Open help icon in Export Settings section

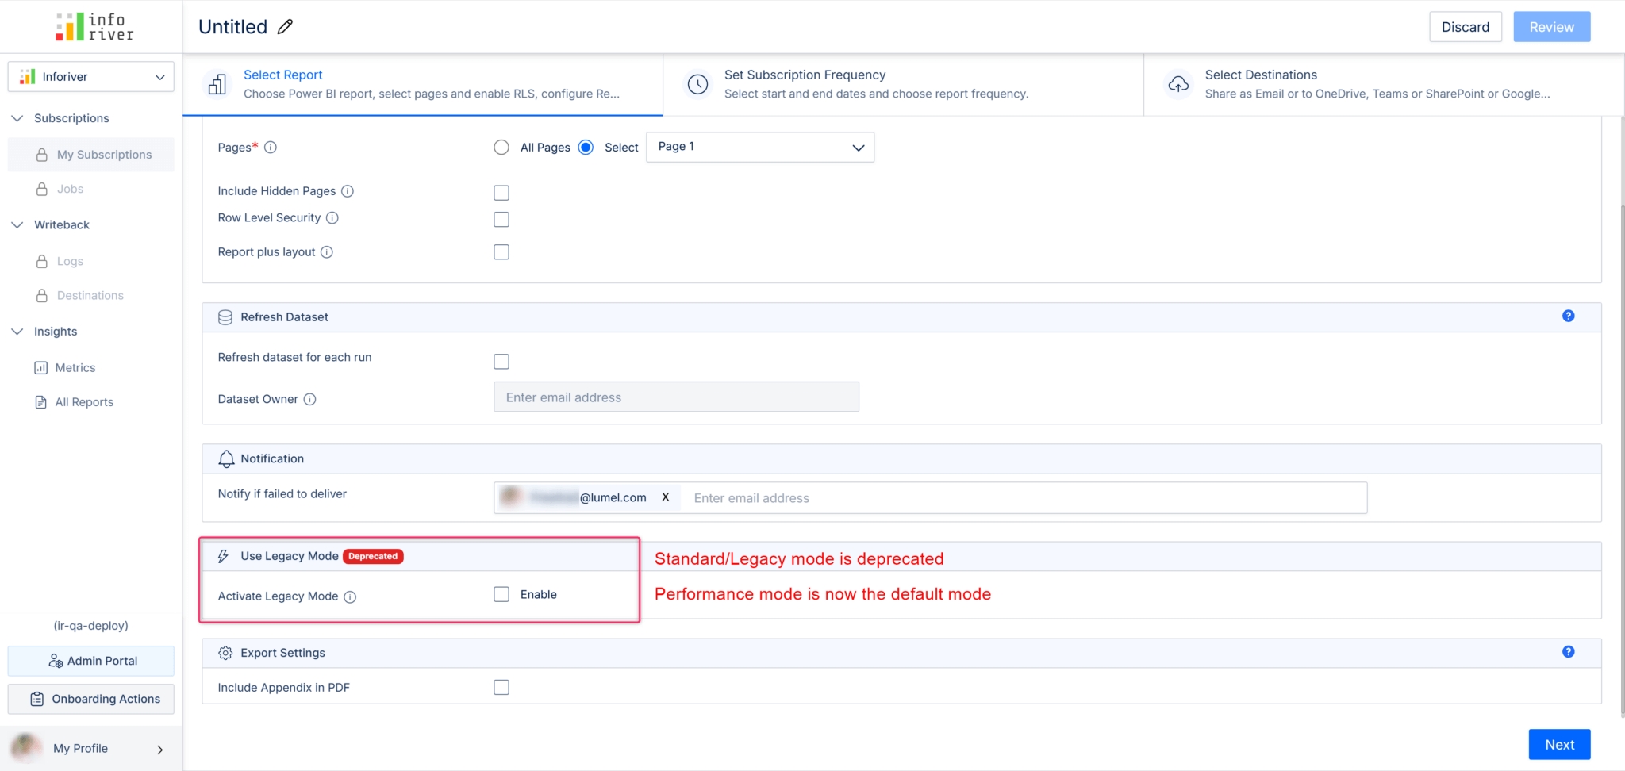1568,652
